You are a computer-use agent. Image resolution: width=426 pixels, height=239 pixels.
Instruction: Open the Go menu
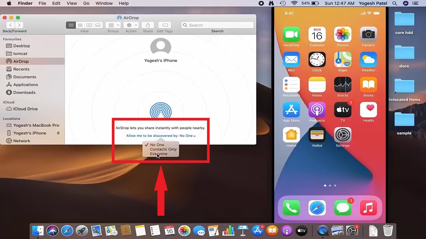pos(86,3)
